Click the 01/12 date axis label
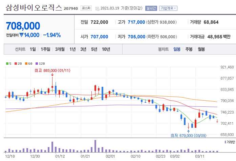This screenshot has height=161, width=236. [x=60, y=156]
